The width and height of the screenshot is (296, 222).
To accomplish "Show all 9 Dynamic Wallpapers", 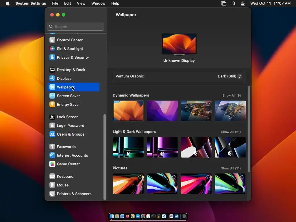I will pos(232,95).
